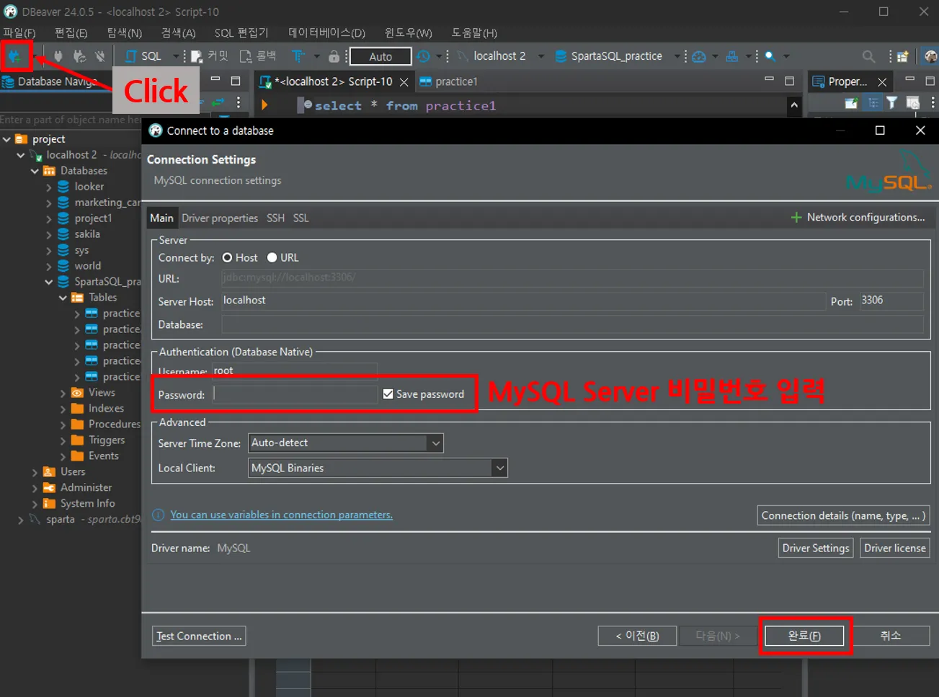939x697 pixels.
Task: Click the link-with-editor arrows in Navigator
Action: click(218, 102)
